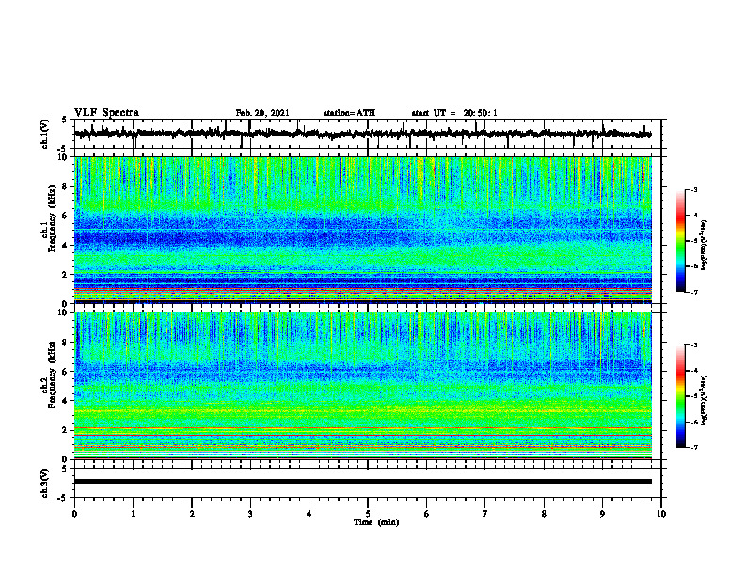This screenshot has height=576, width=745.
Task: Click the Time (min) axis label
Action: point(376,522)
